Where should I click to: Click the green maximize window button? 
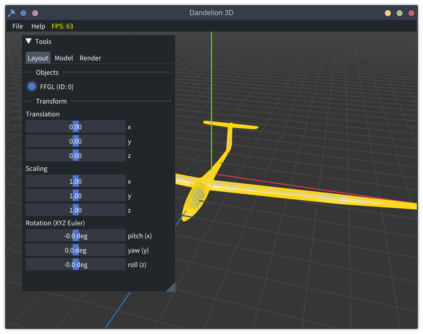[x=399, y=13]
